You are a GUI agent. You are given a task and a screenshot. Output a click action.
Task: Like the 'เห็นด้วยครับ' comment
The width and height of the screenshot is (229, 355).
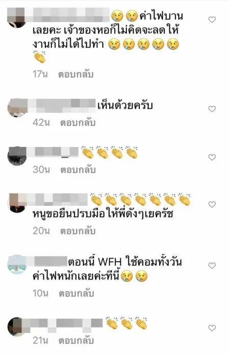pos(212,109)
